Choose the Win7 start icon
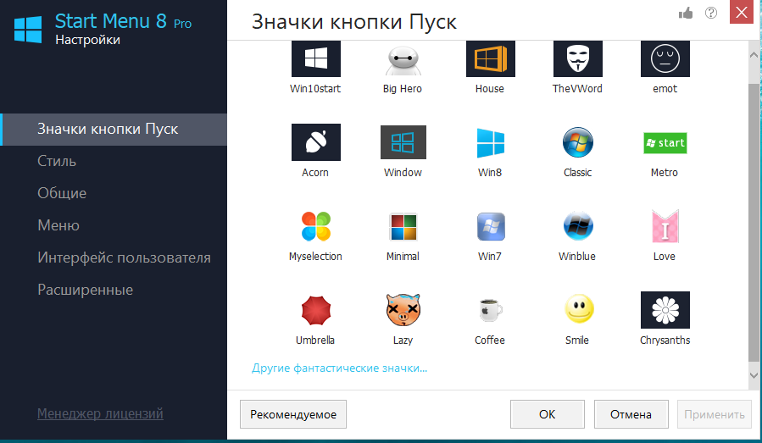Image resolution: width=762 pixels, height=443 pixels. click(x=491, y=226)
